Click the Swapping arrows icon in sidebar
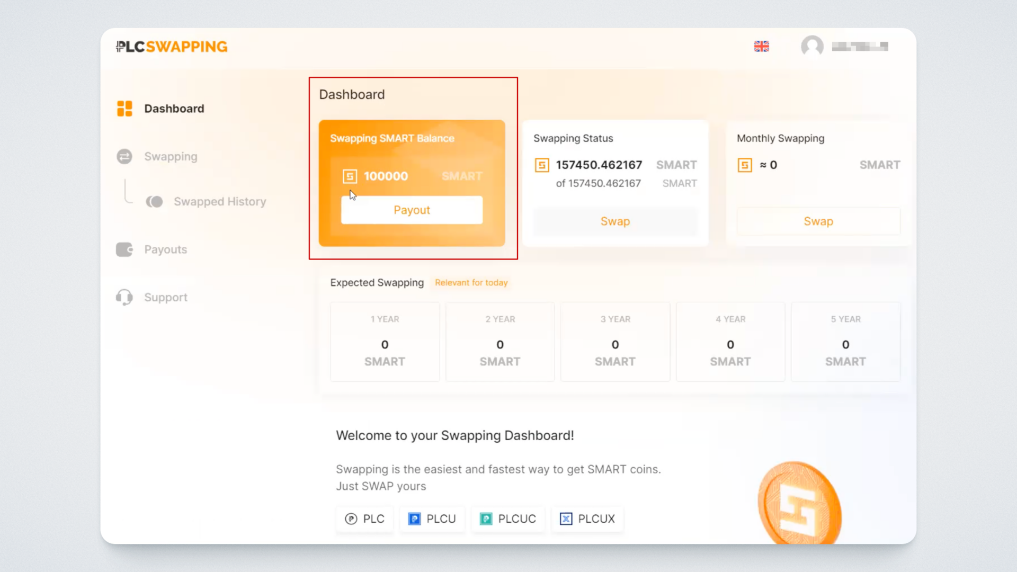The width and height of the screenshot is (1017, 572). tap(124, 156)
